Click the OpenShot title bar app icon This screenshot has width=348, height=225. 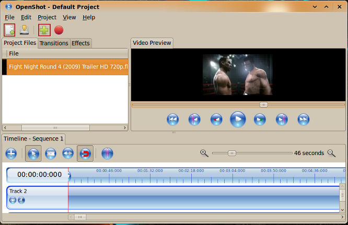8,7
